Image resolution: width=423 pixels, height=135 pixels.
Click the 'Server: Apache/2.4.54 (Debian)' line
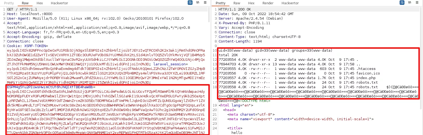pyautogui.click(x=251, y=19)
